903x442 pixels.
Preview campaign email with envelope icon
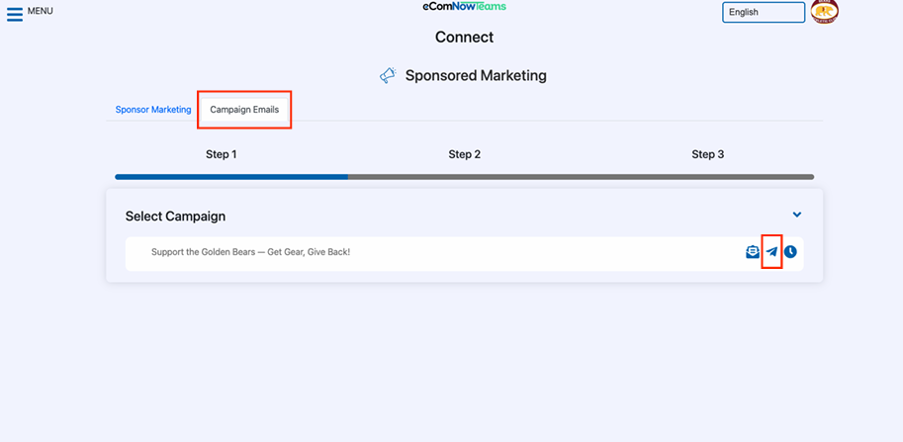(753, 252)
